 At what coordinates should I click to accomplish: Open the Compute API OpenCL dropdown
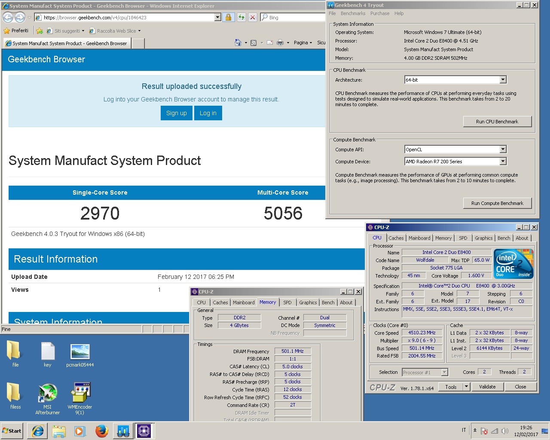click(503, 150)
